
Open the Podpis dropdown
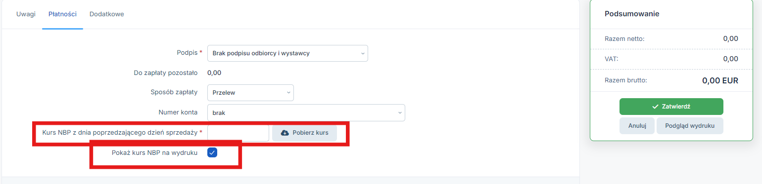tap(287, 53)
